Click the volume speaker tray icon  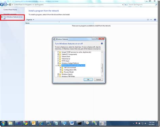tap(145, 123)
